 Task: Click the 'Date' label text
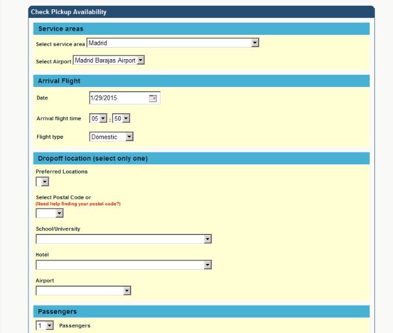point(42,98)
